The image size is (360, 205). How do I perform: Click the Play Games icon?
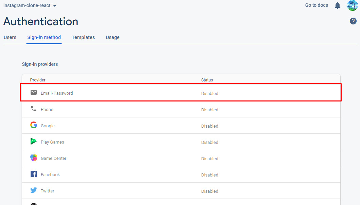[34, 142]
